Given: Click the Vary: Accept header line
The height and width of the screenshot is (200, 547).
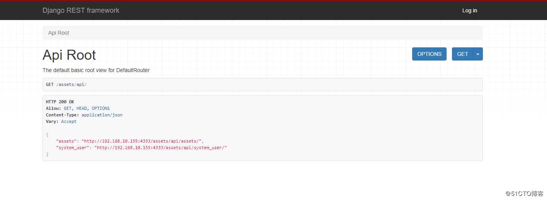Looking at the screenshot, I should coord(61,121).
